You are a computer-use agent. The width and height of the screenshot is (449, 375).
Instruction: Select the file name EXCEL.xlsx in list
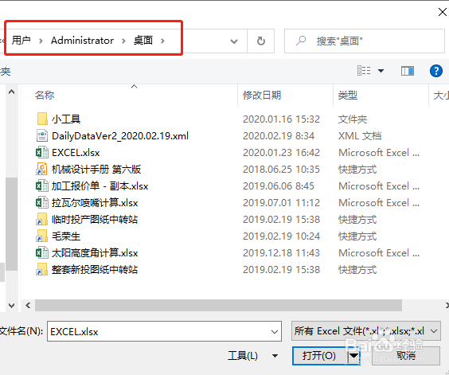point(76,153)
